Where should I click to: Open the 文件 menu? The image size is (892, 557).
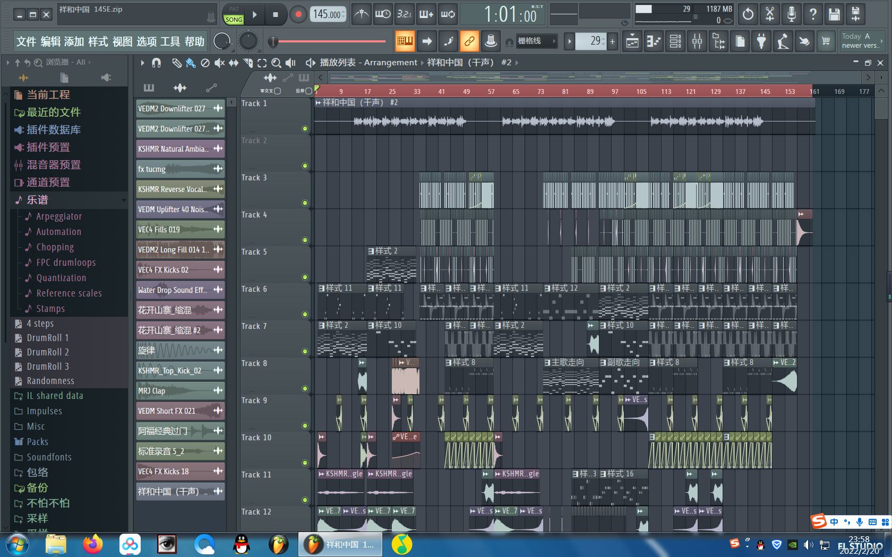point(26,42)
